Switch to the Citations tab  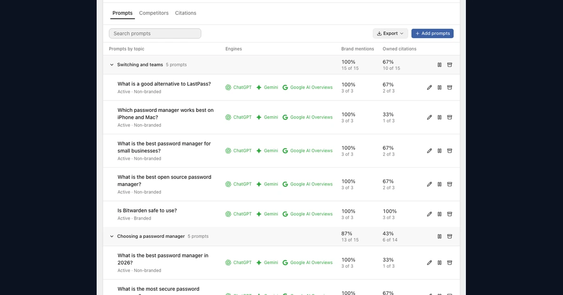pyautogui.click(x=186, y=13)
